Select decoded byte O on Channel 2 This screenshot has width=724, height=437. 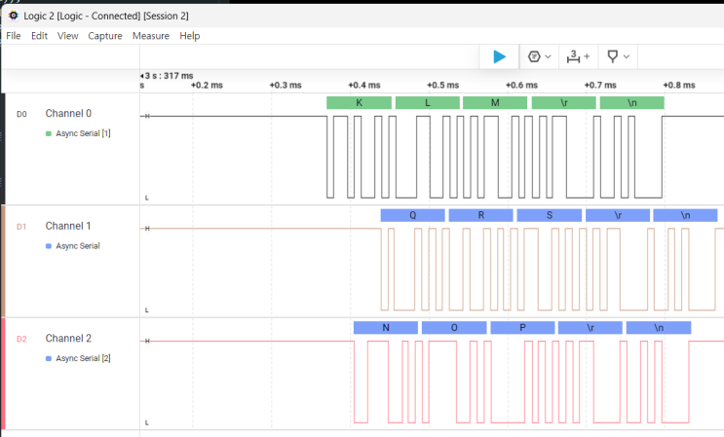pyautogui.click(x=454, y=328)
